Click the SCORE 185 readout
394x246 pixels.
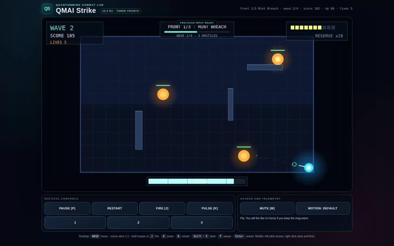(x=62, y=36)
